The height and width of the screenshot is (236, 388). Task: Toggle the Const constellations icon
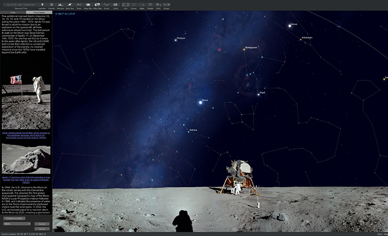pyautogui.click(x=106, y=5)
